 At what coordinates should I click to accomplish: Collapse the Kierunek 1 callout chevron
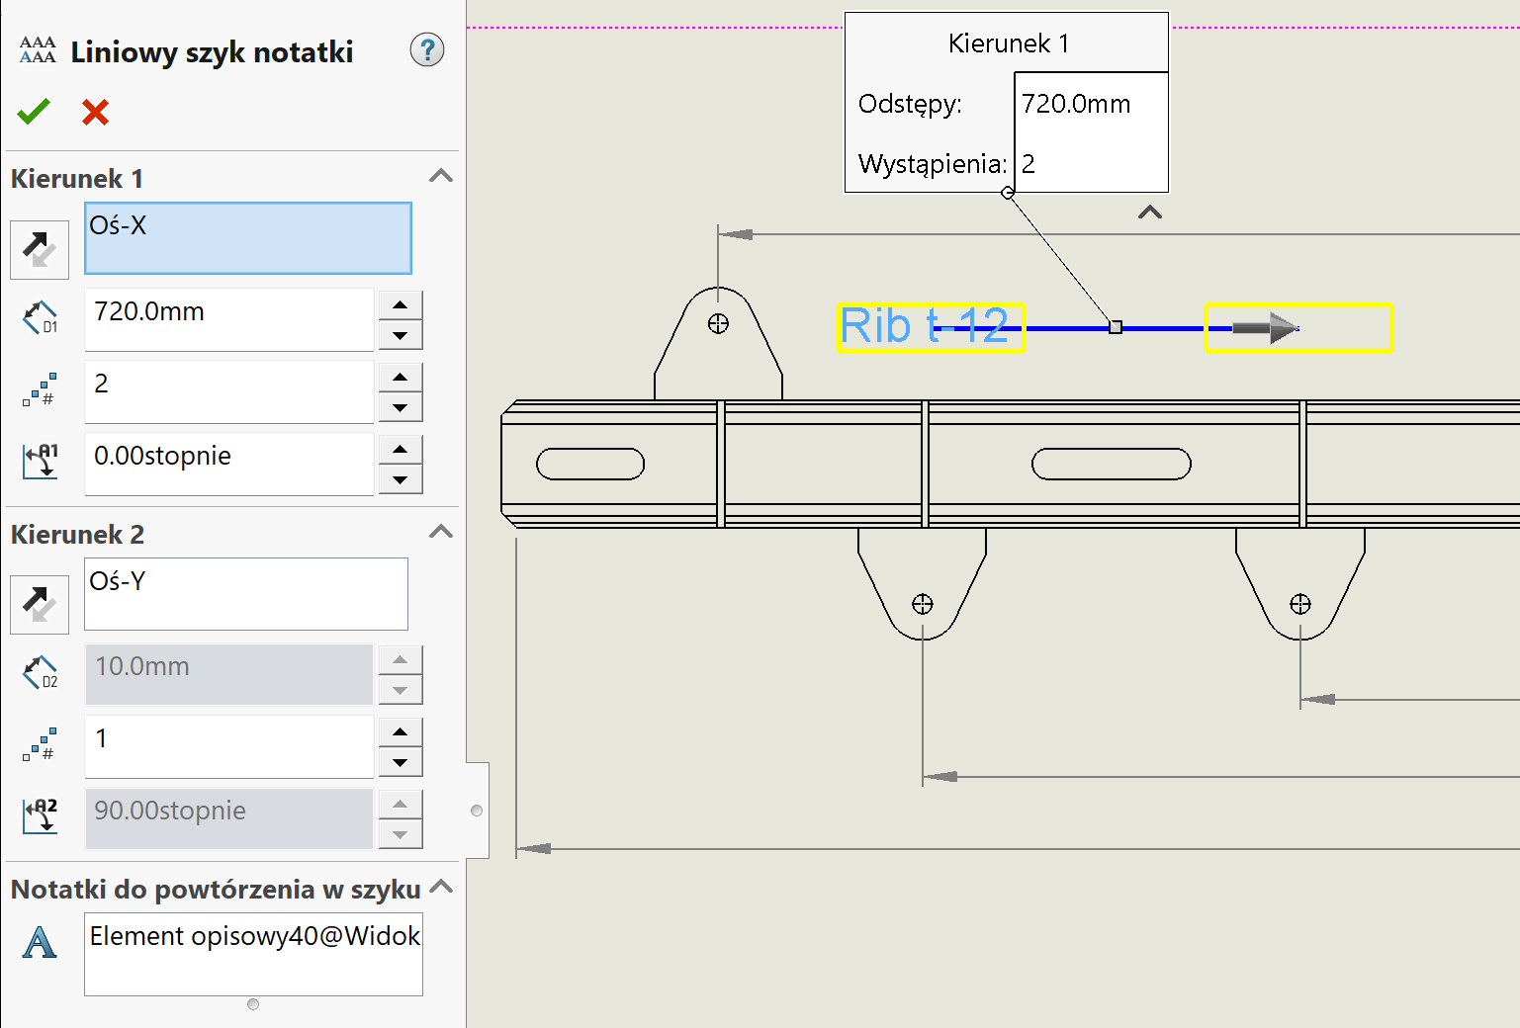(1149, 213)
